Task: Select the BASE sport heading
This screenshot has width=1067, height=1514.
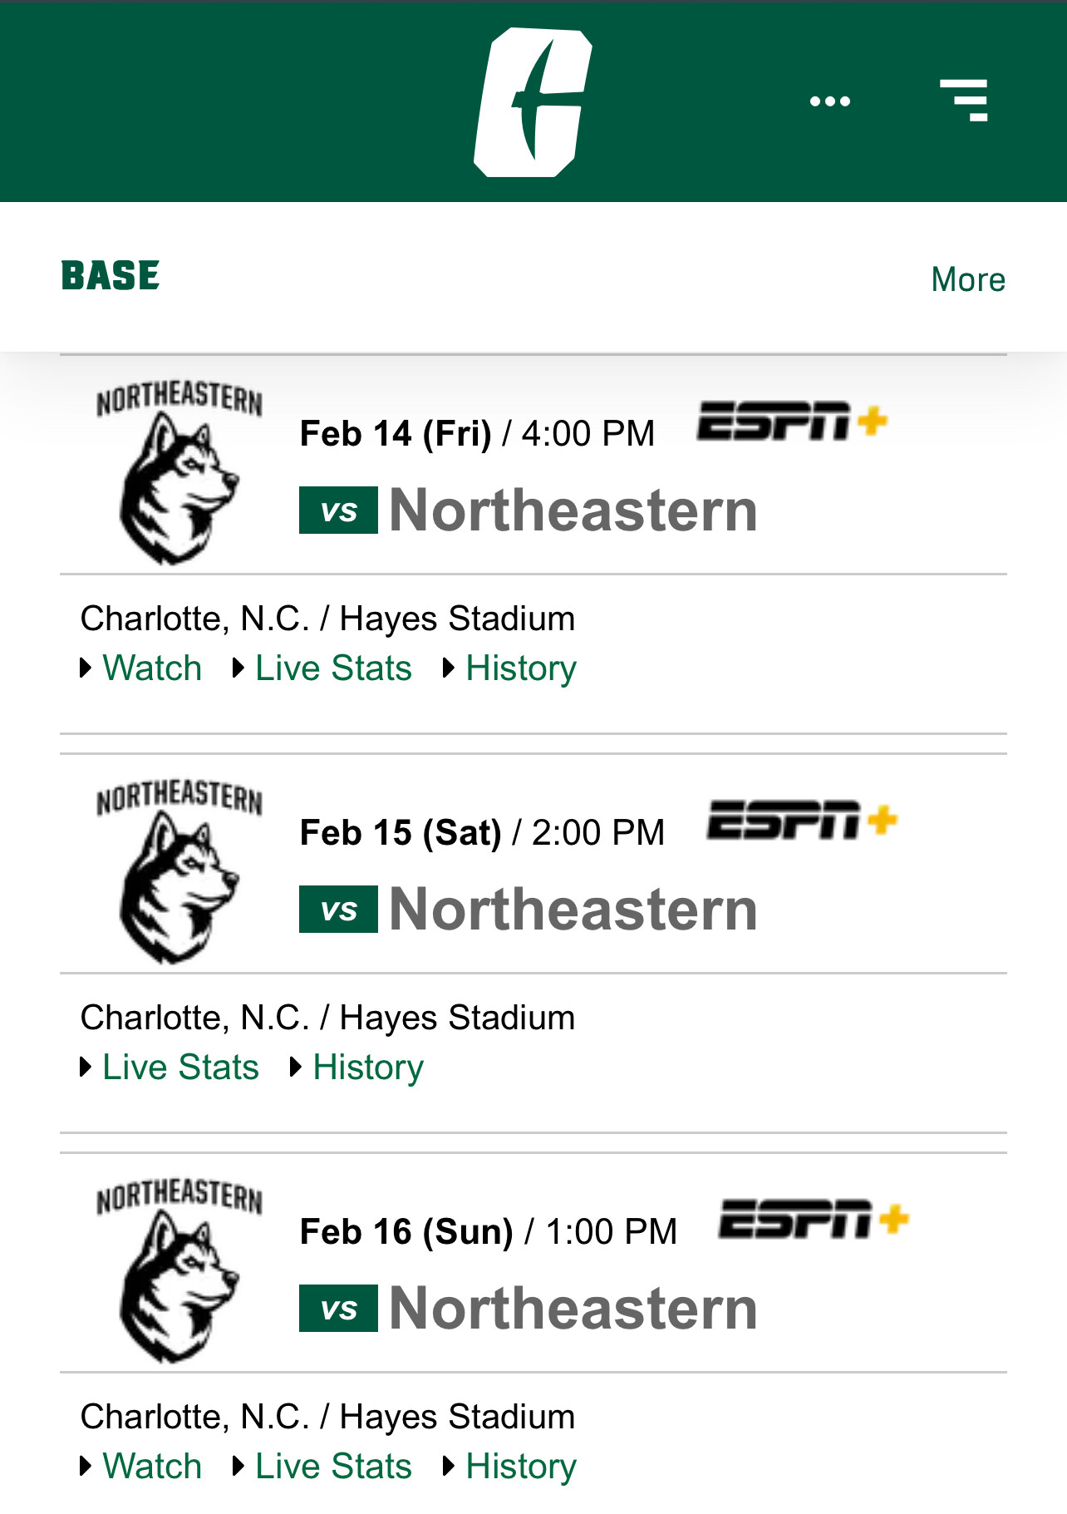Action: (111, 276)
